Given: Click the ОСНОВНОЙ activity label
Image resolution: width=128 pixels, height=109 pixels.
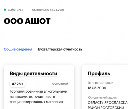Looking at the screenshot, I should [x=60, y=84].
